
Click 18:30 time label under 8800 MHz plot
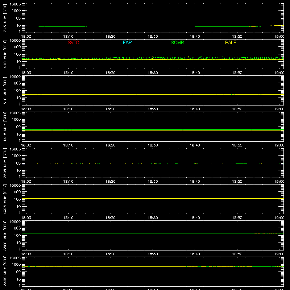(x=153, y=254)
